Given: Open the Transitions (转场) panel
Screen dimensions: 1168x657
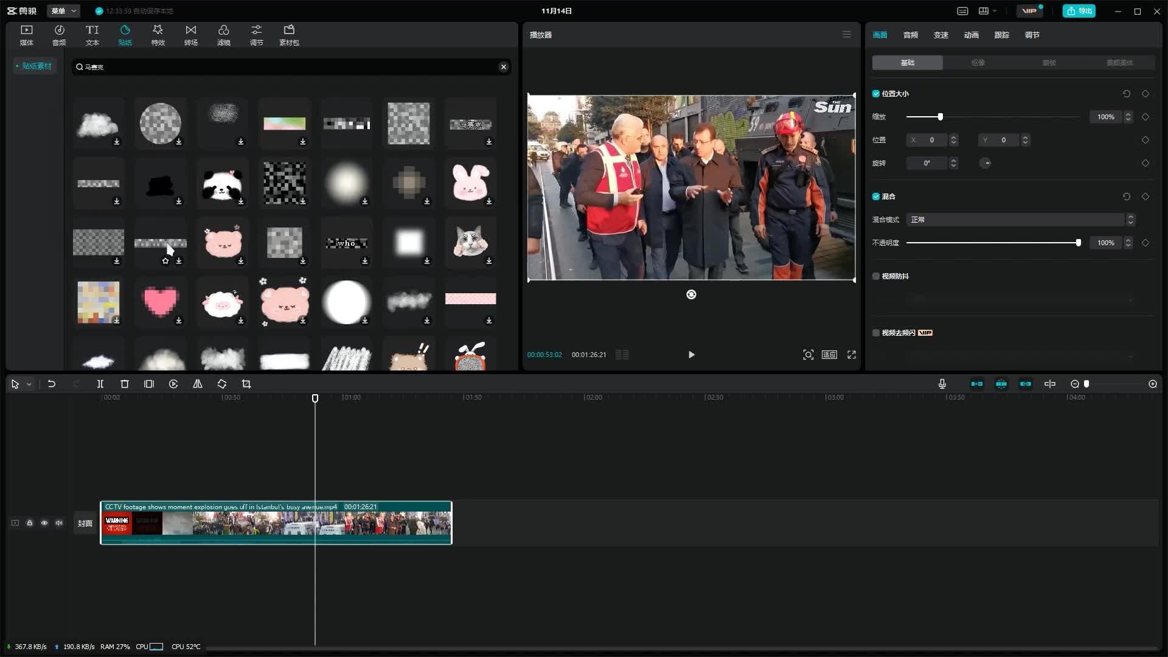Looking at the screenshot, I should click(190, 35).
